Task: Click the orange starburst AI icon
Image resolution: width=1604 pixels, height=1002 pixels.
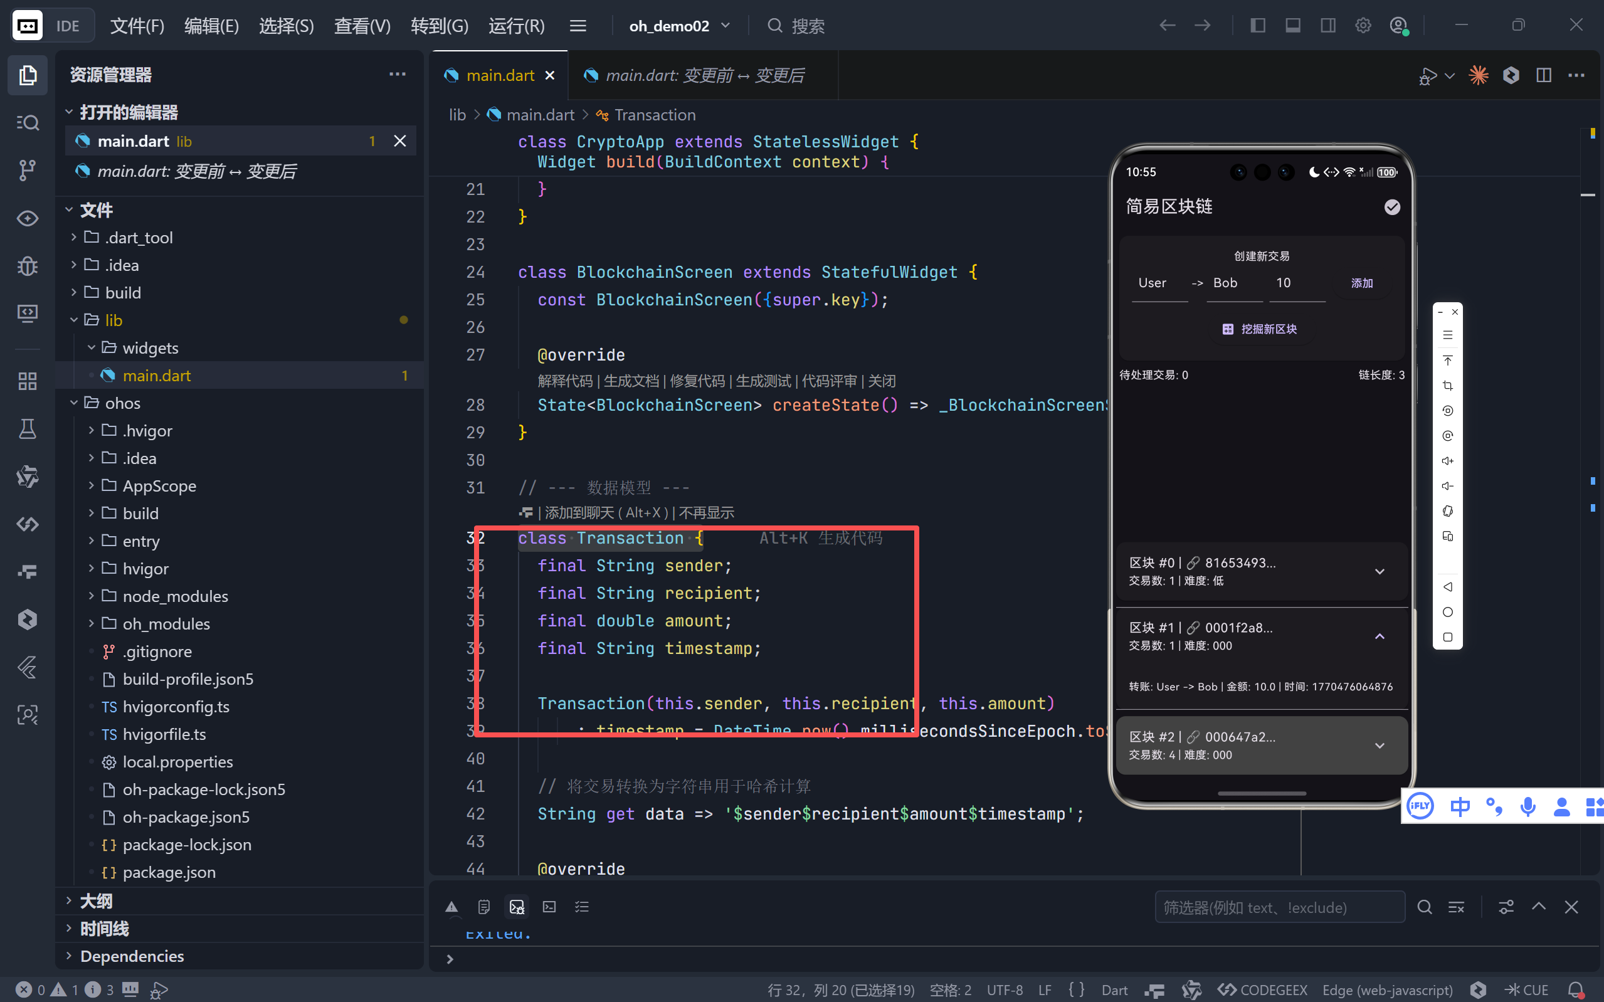Action: coord(1478,75)
